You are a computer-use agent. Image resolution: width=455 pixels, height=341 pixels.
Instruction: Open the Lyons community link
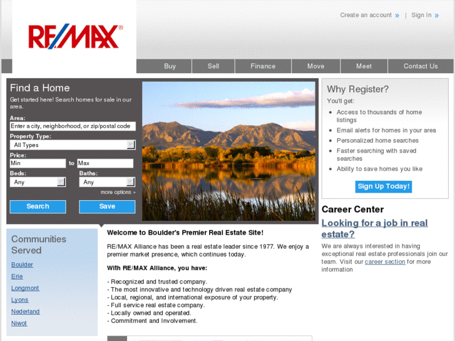(20, 300)
